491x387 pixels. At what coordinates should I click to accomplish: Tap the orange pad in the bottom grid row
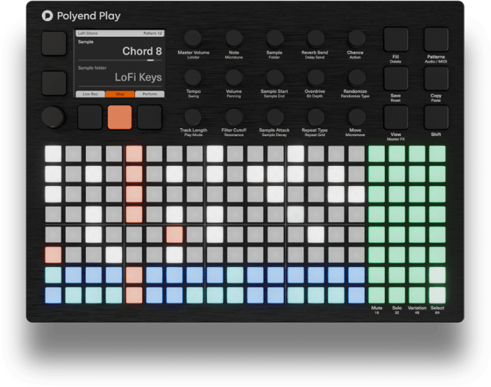pos(134,295)
